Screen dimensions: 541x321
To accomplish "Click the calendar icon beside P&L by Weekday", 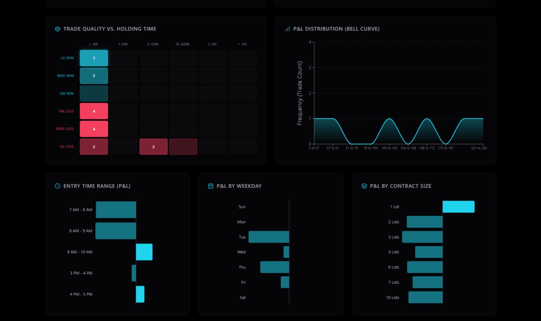I will coord(210,186).
